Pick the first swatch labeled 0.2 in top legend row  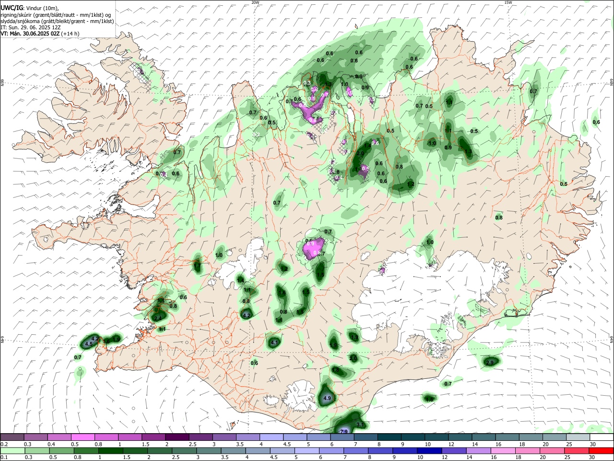(12, 437)
